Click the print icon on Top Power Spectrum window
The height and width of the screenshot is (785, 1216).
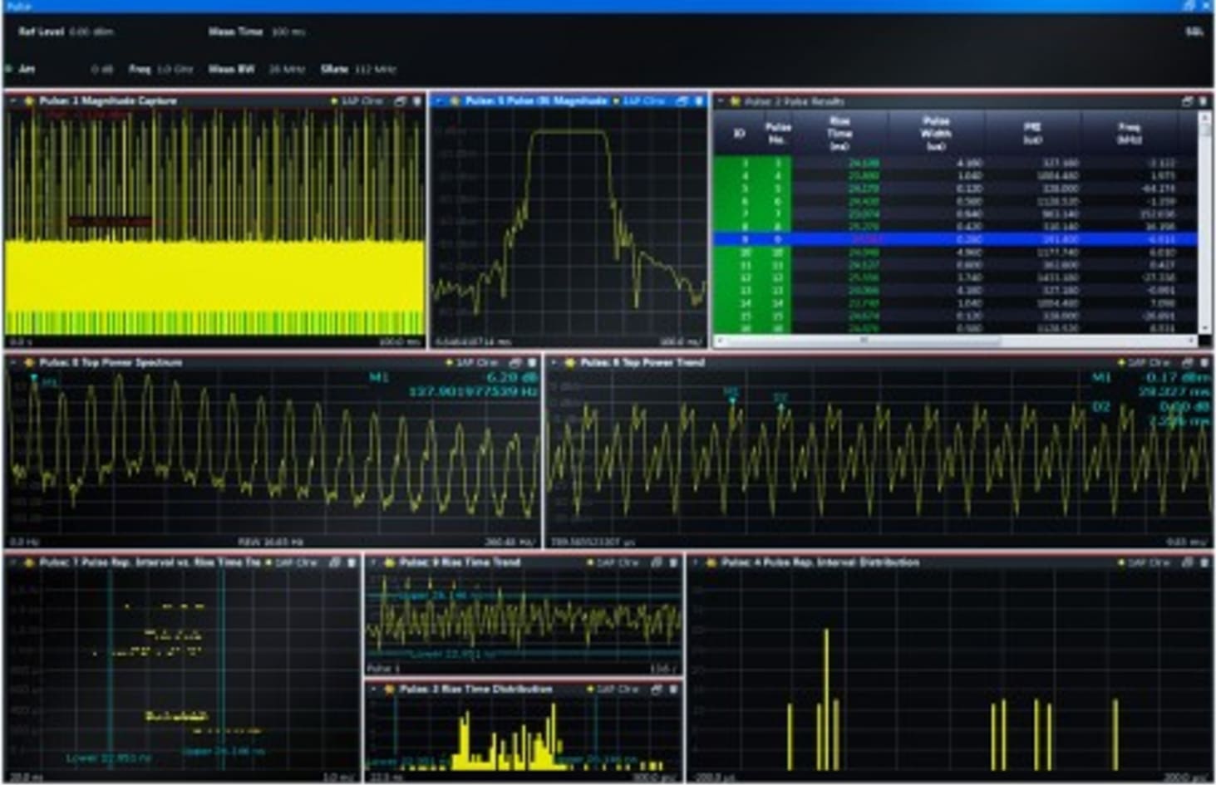pos(514,361)
